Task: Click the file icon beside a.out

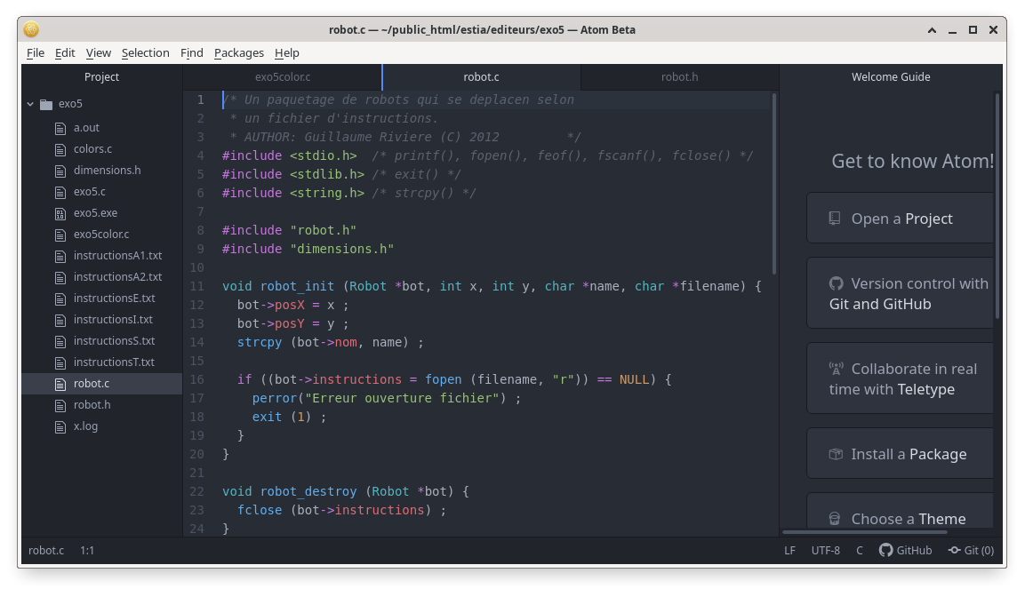Action: [60, 128]
